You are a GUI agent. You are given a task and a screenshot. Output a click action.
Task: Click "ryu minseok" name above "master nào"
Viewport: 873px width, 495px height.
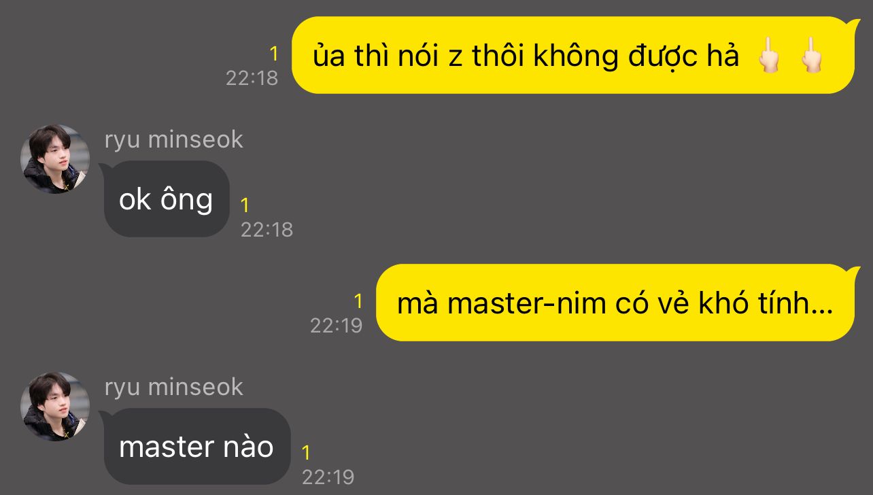(x=173, y=387)
